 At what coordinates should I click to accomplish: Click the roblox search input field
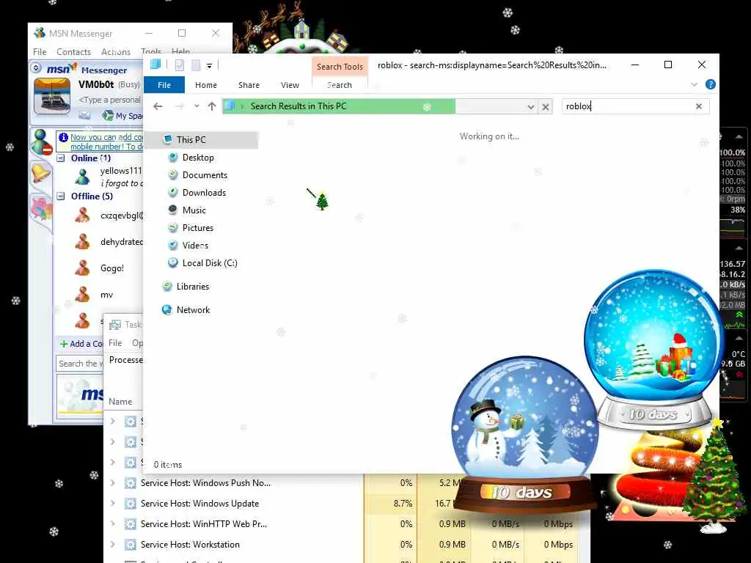[x=628, y=106]
